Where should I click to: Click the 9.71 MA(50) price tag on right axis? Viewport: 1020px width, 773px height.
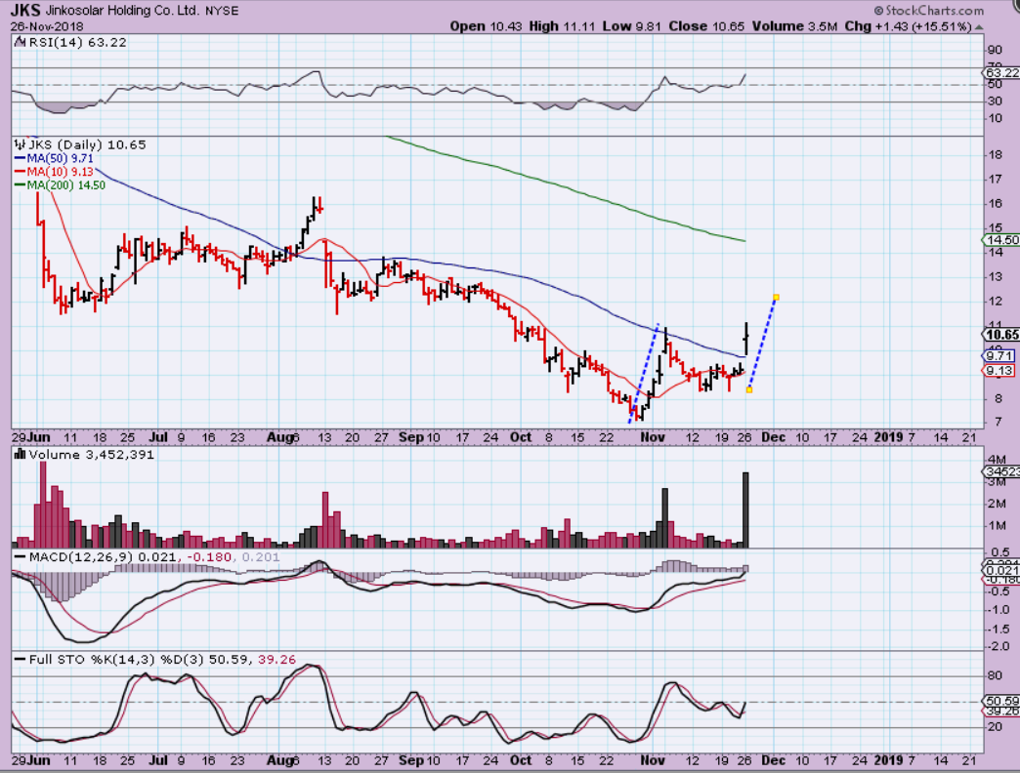[x=999, y=356]
